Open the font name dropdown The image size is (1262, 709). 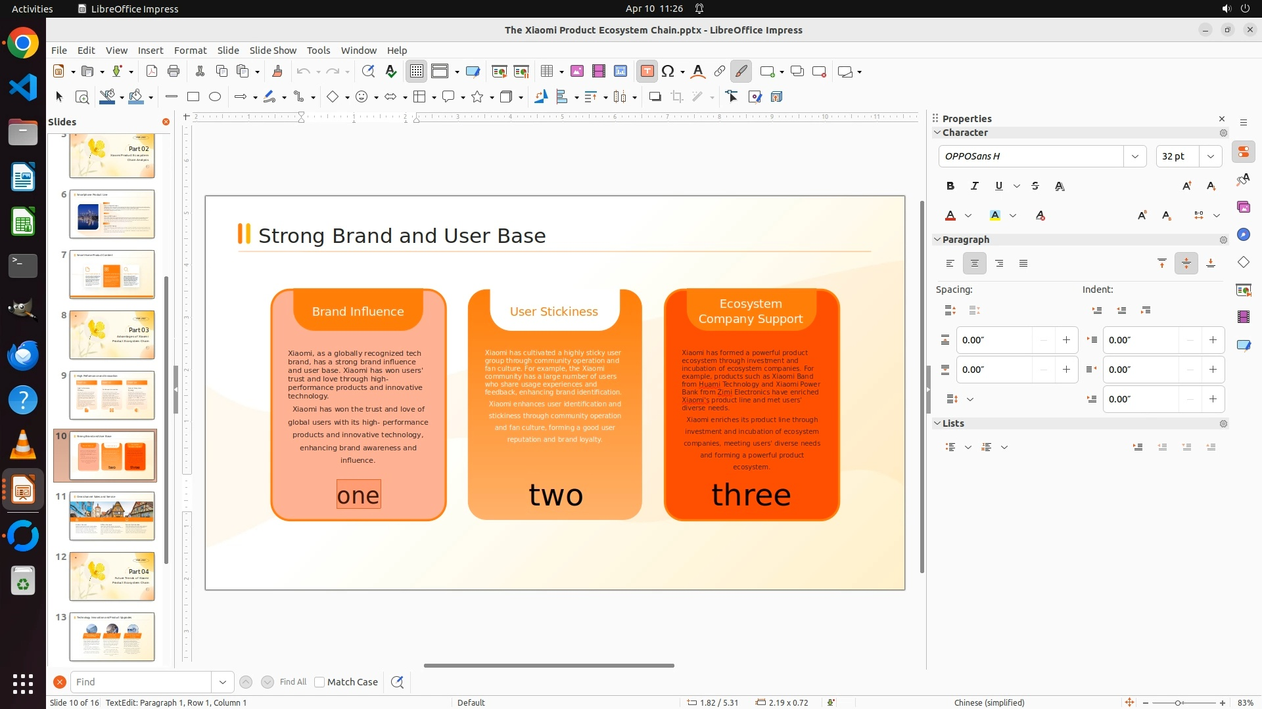pos(1135,156)
